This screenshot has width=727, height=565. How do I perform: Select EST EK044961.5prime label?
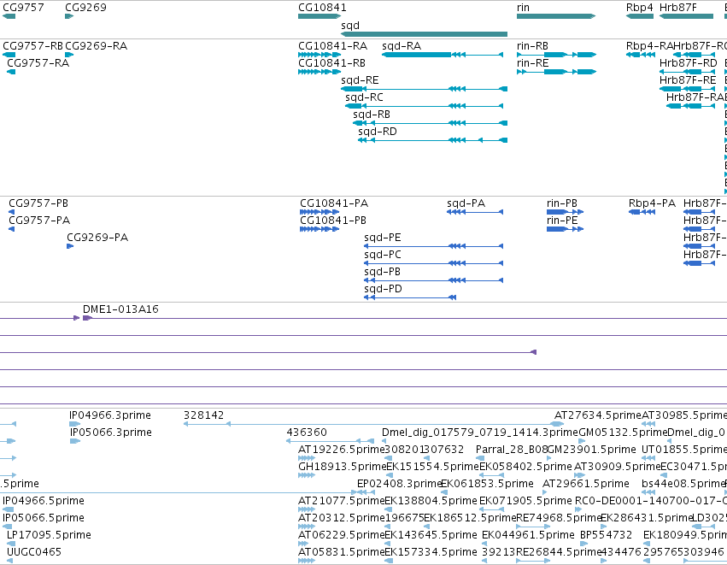528,535
